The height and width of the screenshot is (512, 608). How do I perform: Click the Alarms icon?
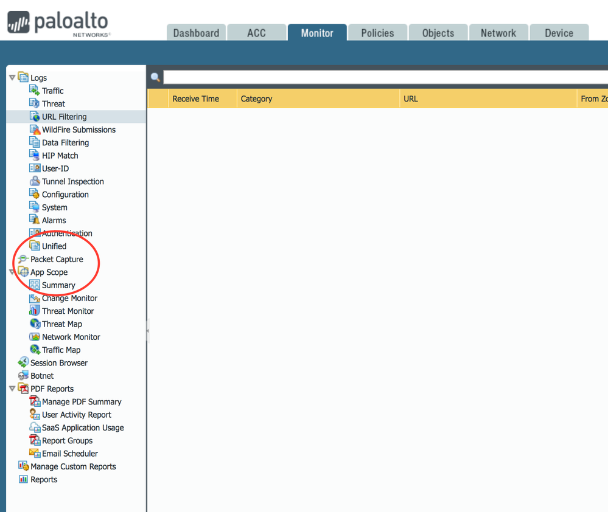pyautogui.click(x=35, y=220)
